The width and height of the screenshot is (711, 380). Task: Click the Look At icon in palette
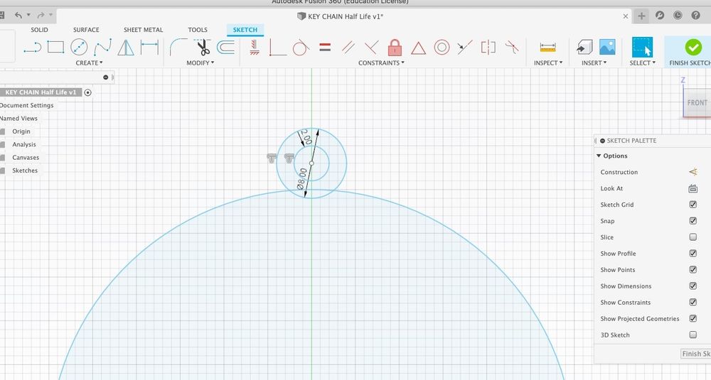pos(693,188)
